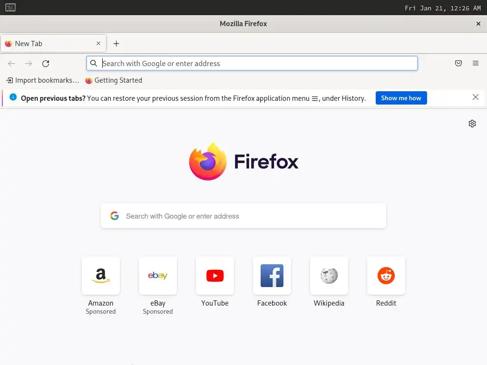Select the New Tab tab
The height and width of the screenshot is (365, 487).
[53, 43]
